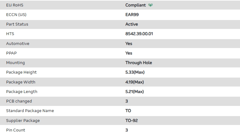Click the HTS code 8542.39.00.01

(x=139, y=34)
